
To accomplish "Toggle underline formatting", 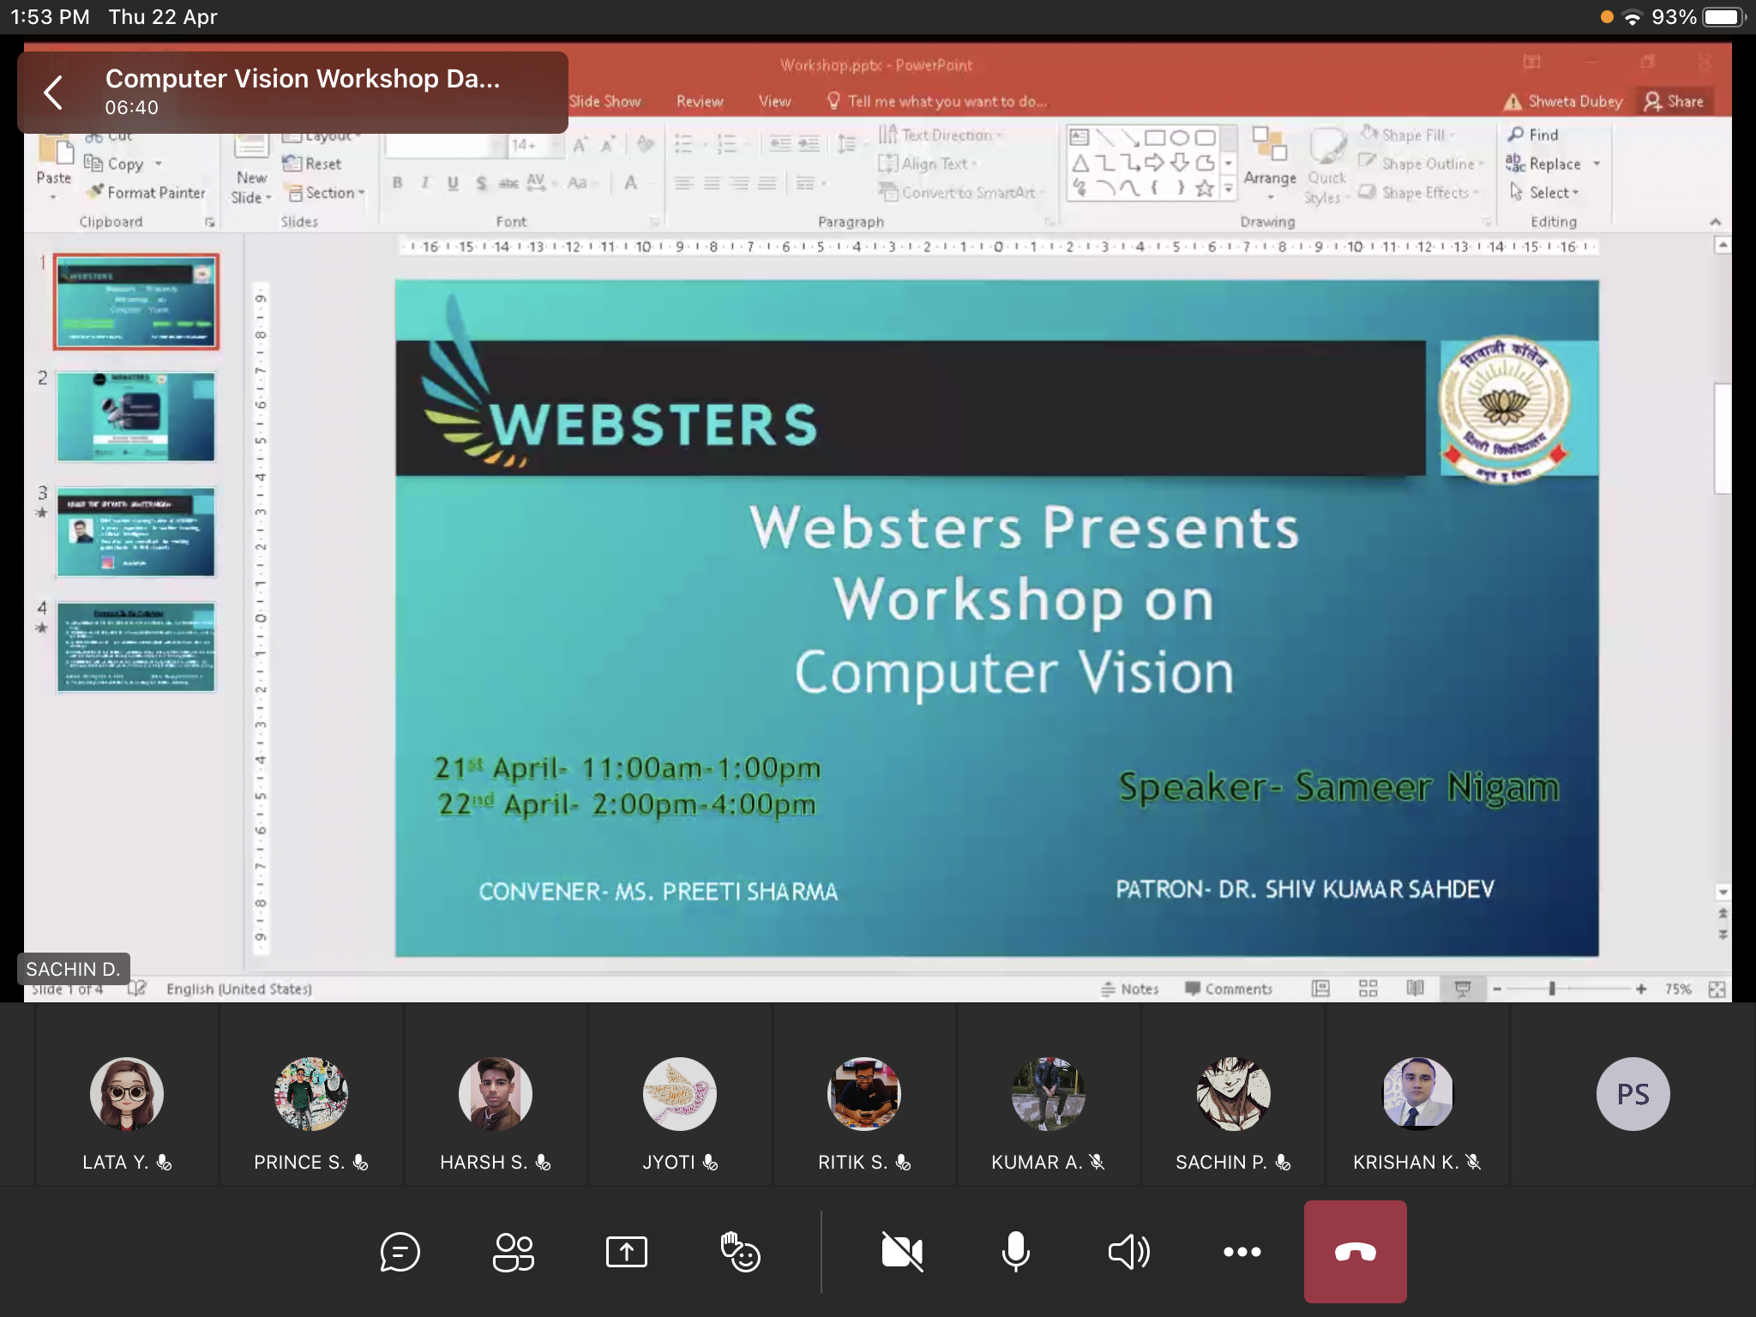I will (453, 183).
